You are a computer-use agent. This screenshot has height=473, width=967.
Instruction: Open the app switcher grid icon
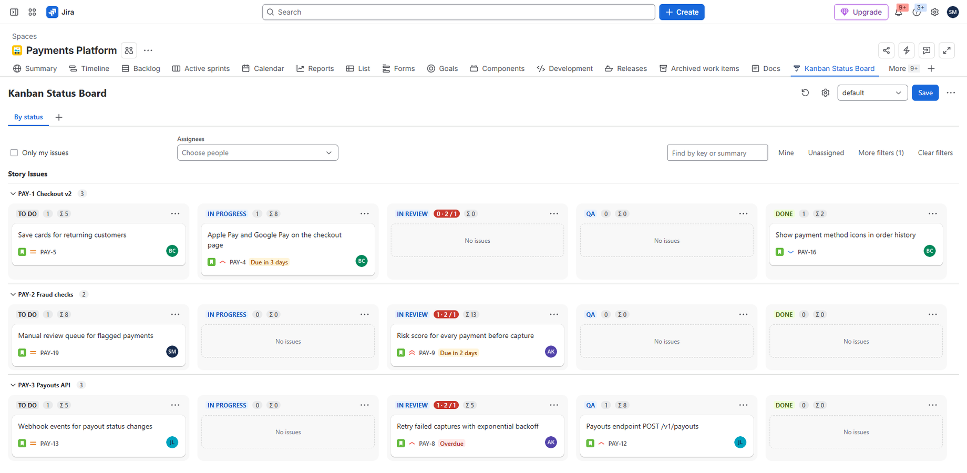tap(32, 12)
